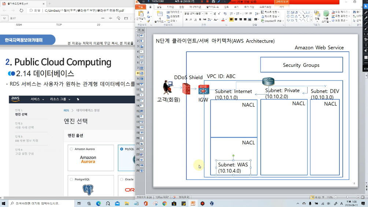
Task: Click the AWS pin star icon
Action: point(78,99)
